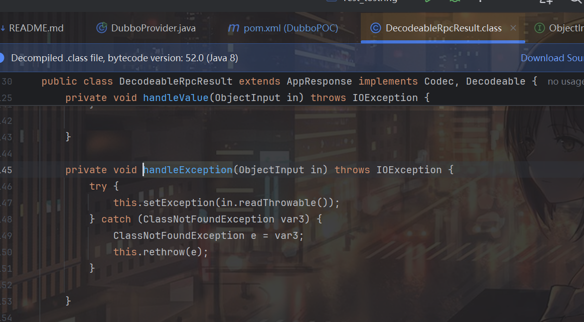
Task: Place cursor on handleException method name
Action: [x=188, y=170]
